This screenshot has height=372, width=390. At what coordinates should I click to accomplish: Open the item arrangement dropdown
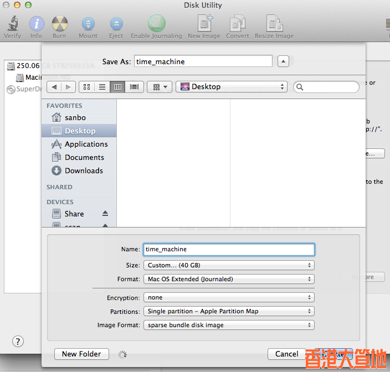click(160, 87)
